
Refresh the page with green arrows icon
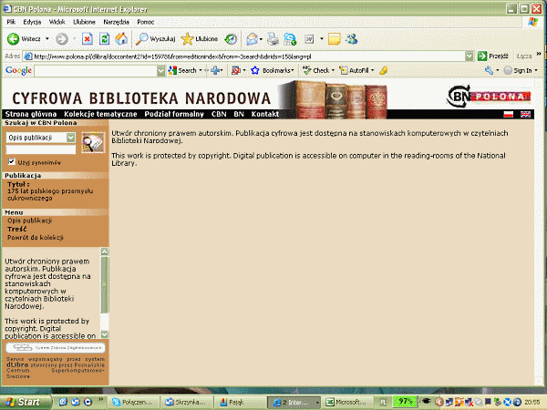[104, 38]
